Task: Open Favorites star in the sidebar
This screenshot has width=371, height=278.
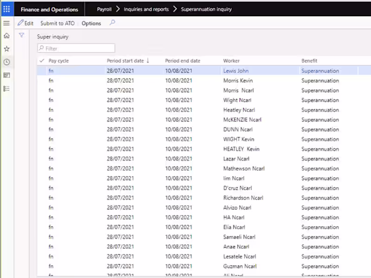Action: pyautogui.click(x=6, y=49)
